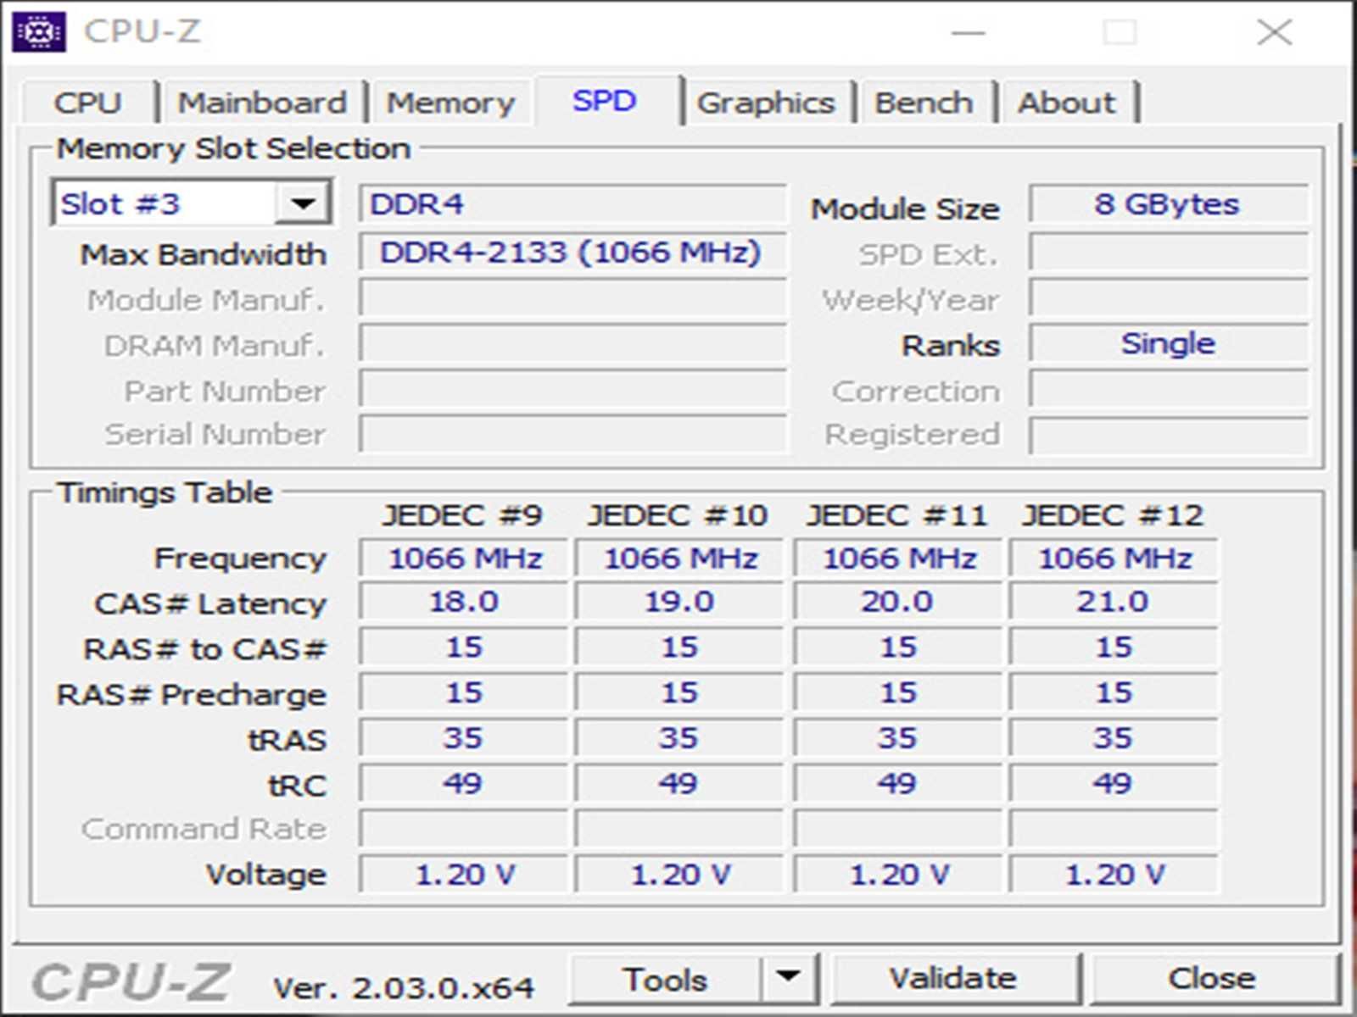The width and height of the screenshot is (1357, 1017).
Task: Click the JEDEC #12 column header
Action: pos(1112,514)
